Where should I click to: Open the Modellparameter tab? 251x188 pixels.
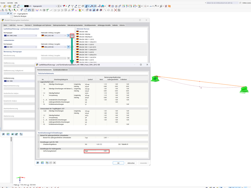coord(90,25)
